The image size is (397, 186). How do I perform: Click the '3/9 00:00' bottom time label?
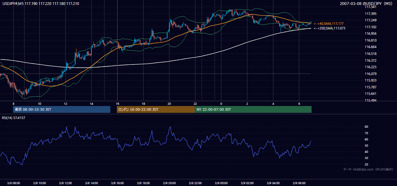(x=221, y=183)
